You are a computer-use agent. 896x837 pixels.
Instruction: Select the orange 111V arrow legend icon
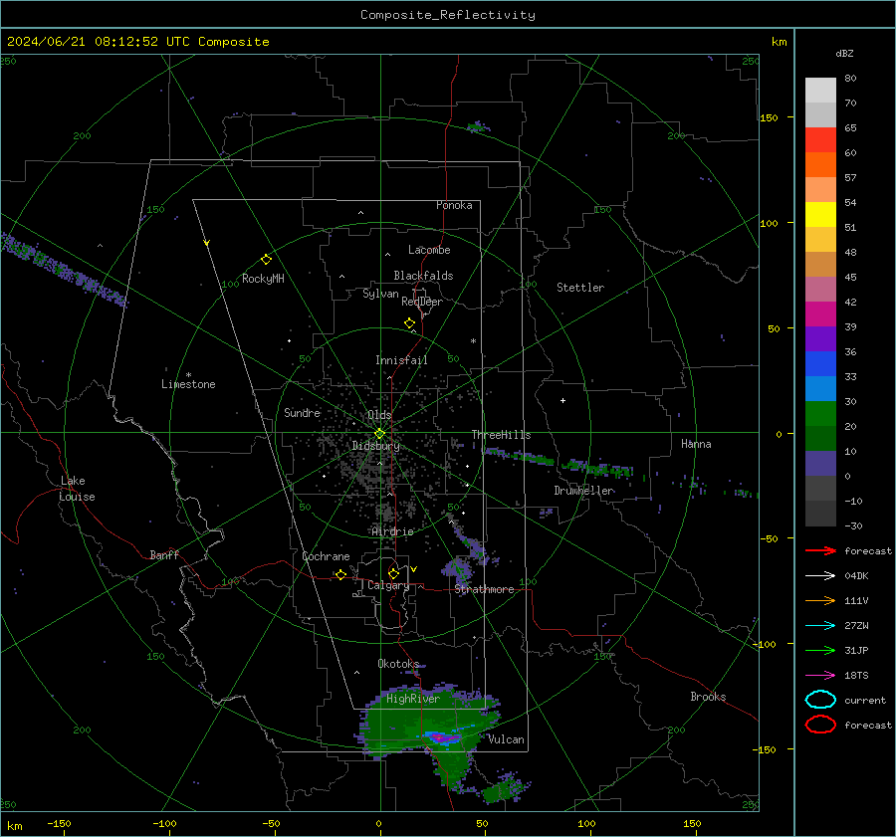(x=820, y=600)
